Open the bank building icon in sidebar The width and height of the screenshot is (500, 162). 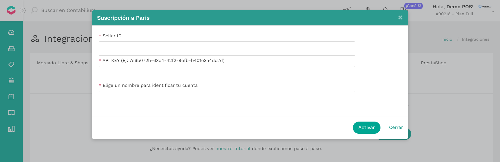pos(11,81)
